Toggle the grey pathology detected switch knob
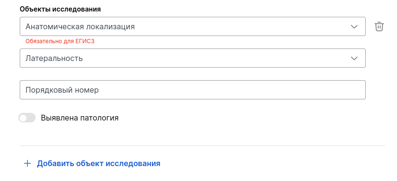The image size is (397, 181). [23, 118]
